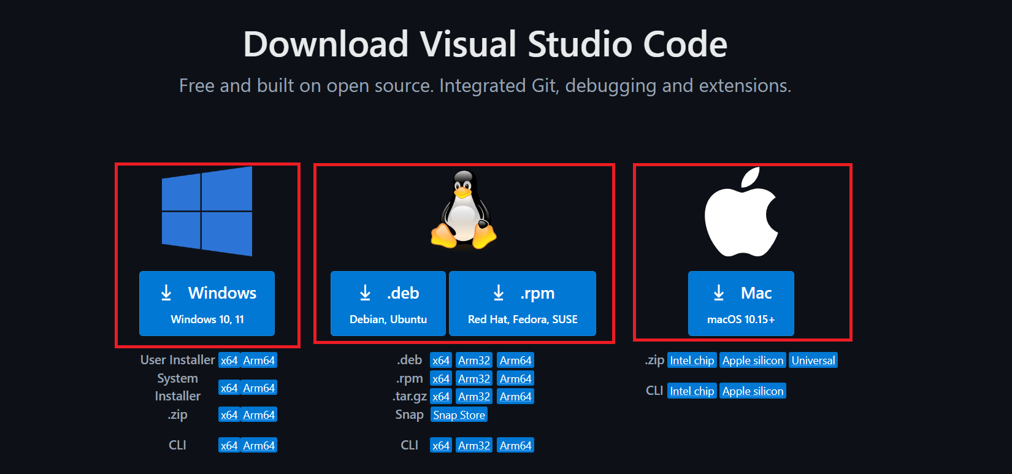Viewport: 1012px width, 474px height.
Task: Get the Mac CLI for Apple silicon
Action: tap(753, 391)
